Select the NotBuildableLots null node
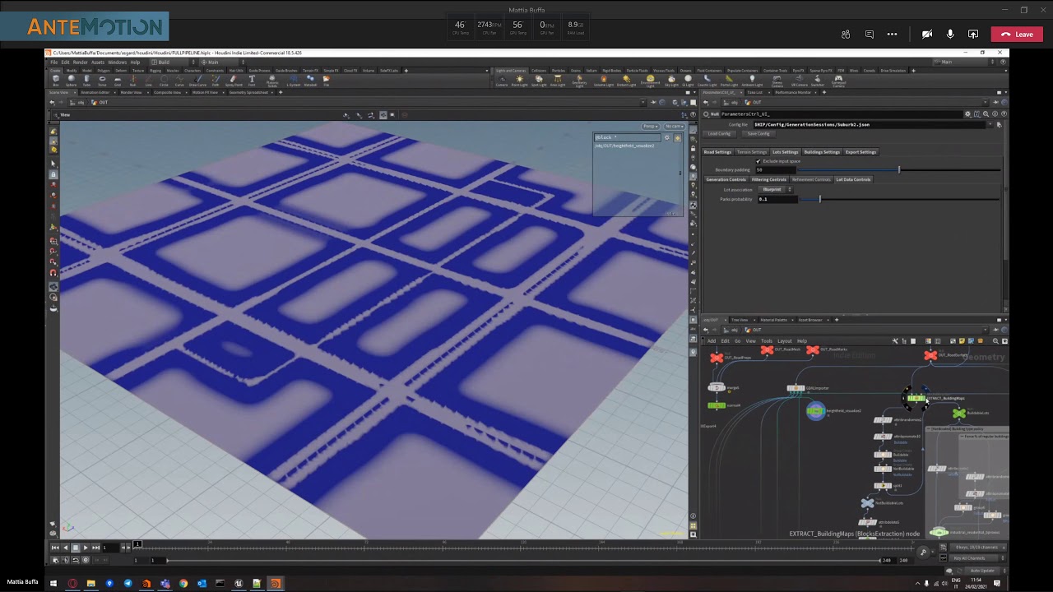Viewport: 1053px width, 592px height. click(x=867, y=502)
